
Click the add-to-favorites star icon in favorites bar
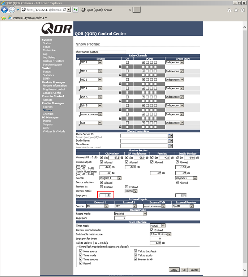[x=4, y=18]
